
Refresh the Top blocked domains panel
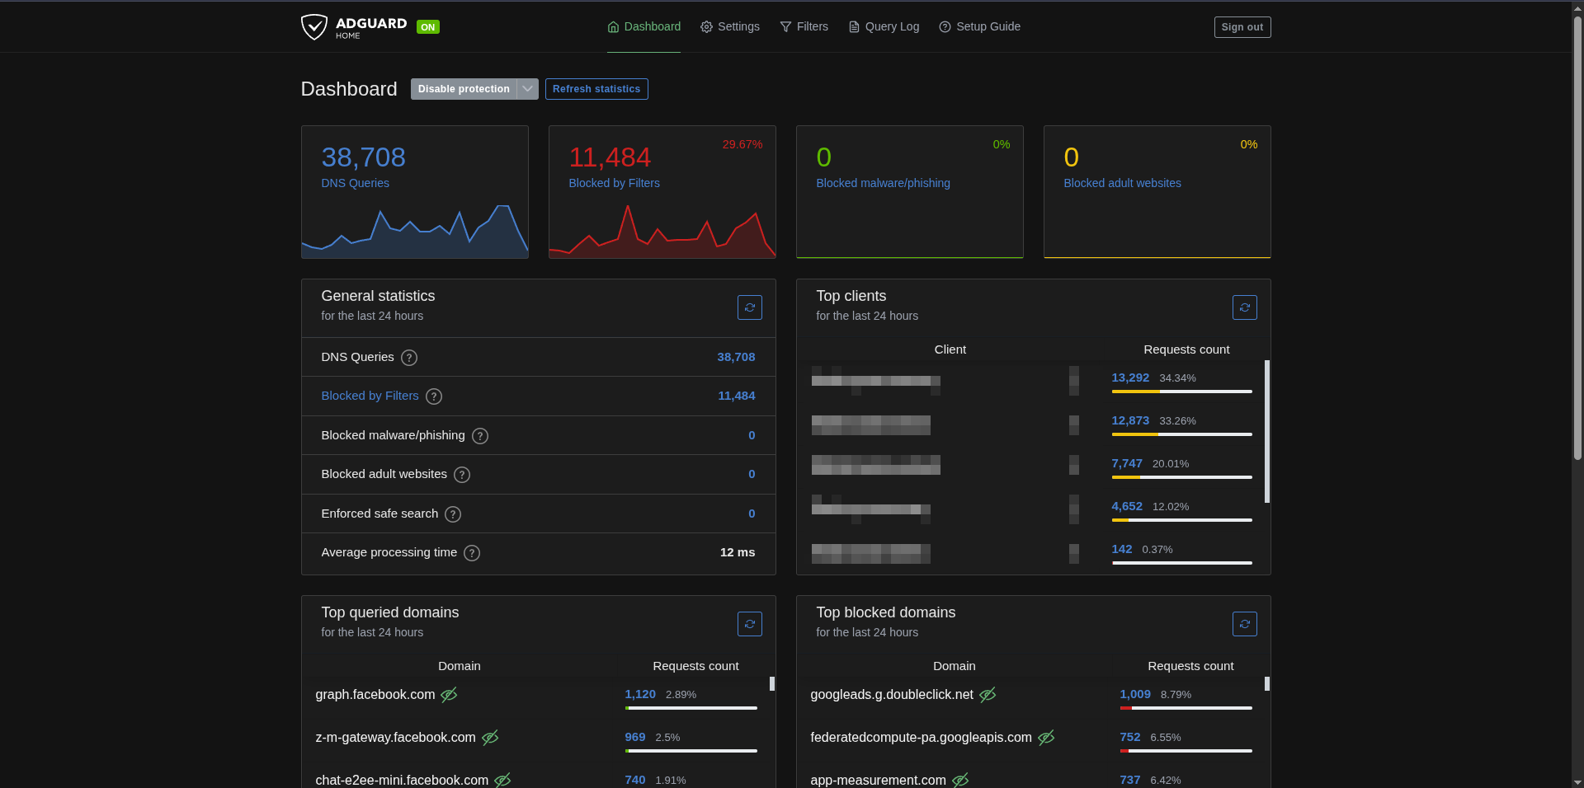[x=1244, y=624]
